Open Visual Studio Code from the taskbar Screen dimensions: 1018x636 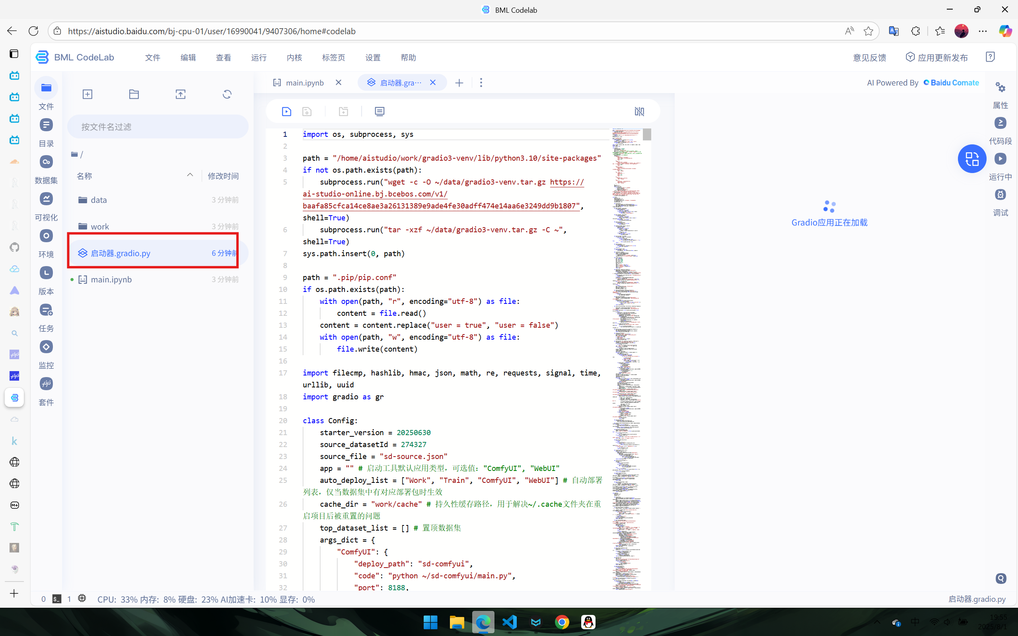(510, 622)
